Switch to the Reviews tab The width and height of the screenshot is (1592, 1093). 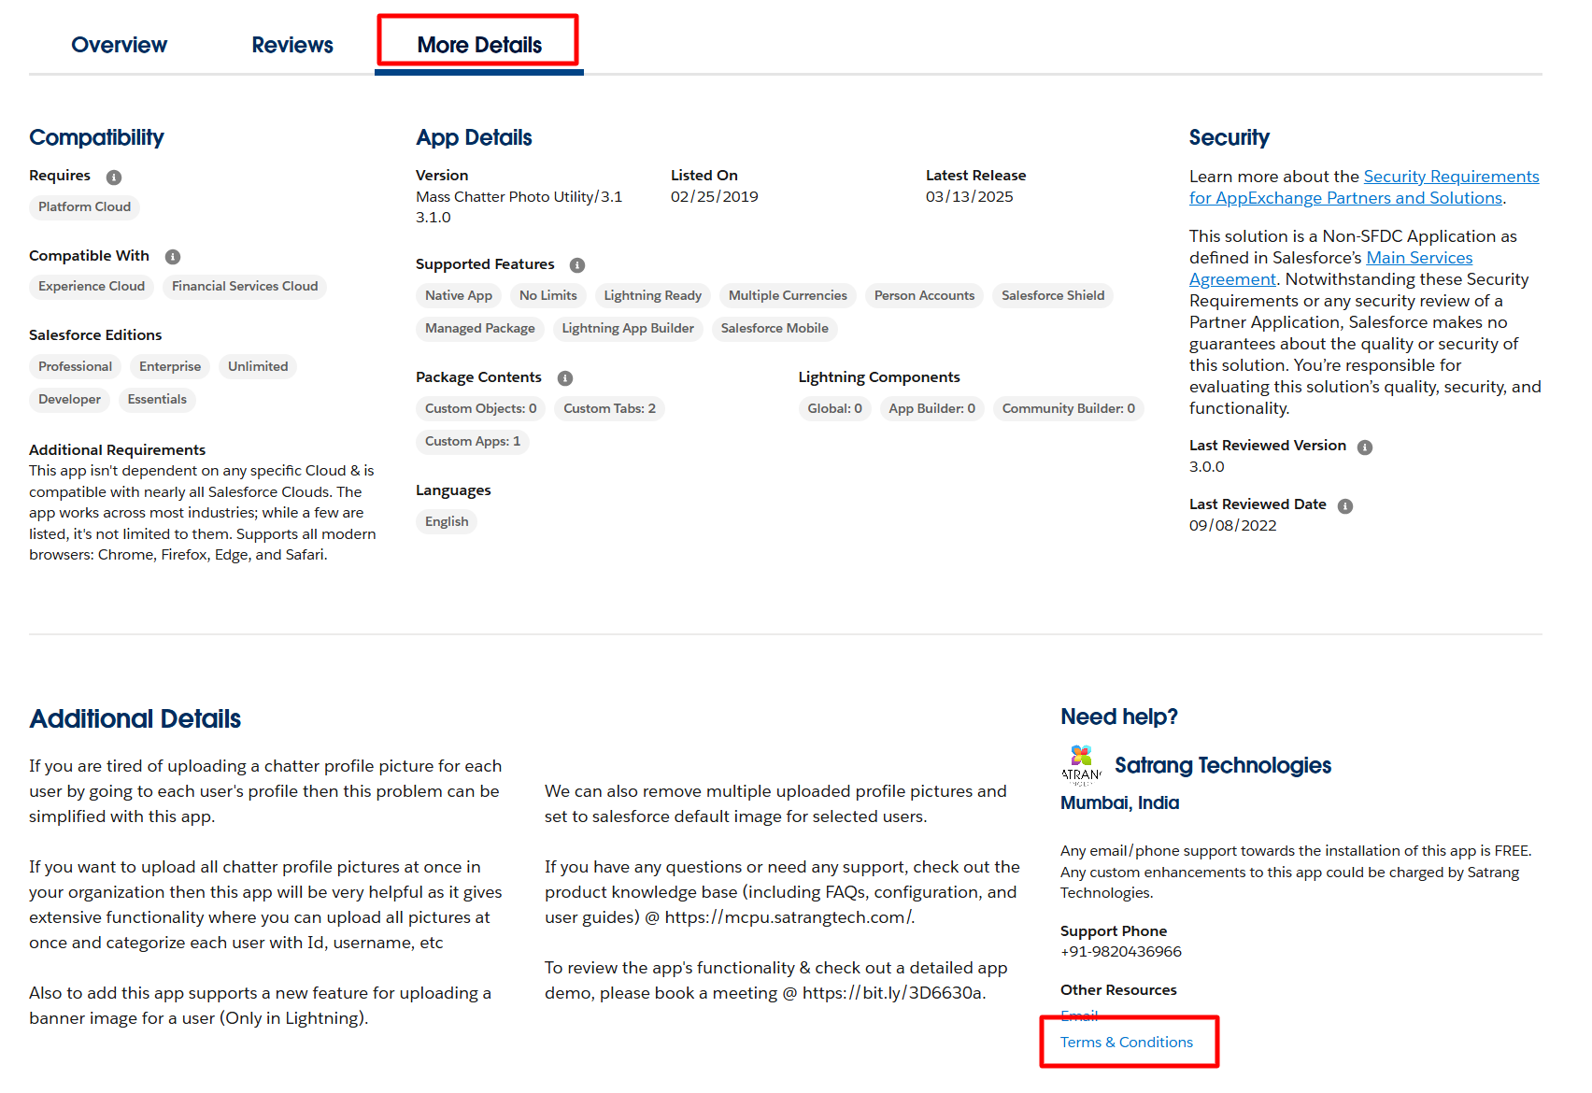pos(292,45)
